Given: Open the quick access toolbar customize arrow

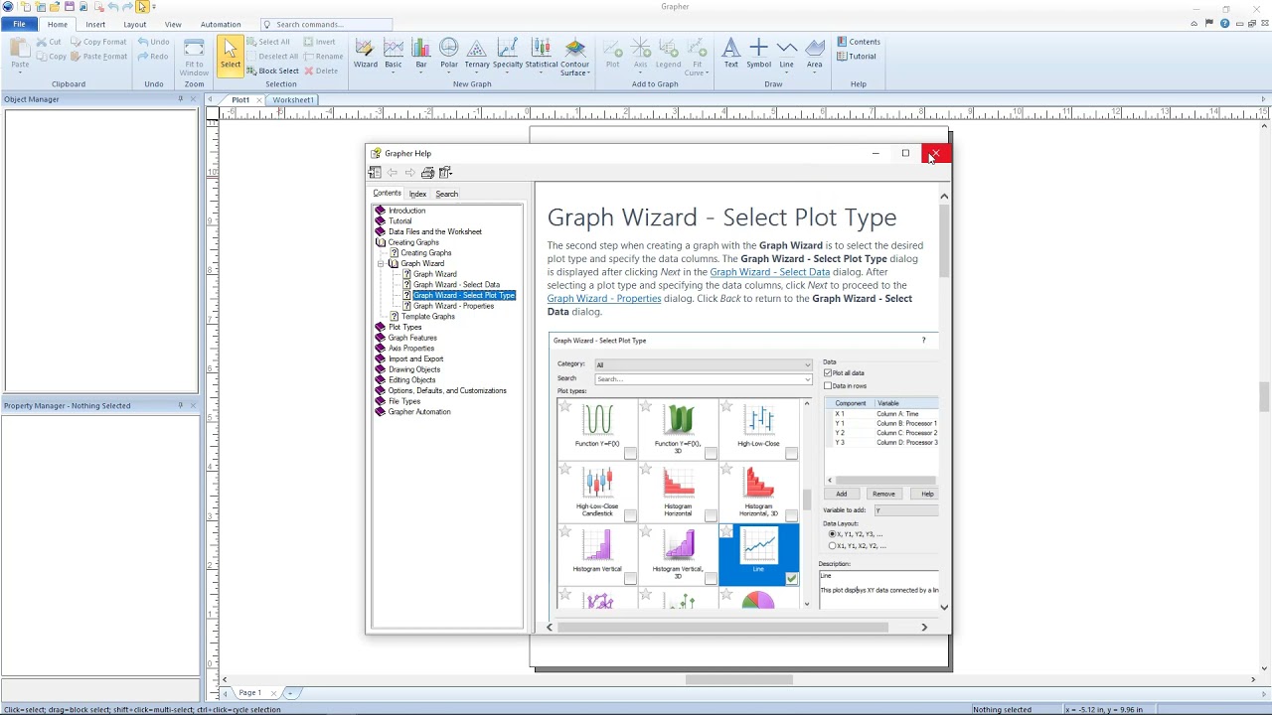Looking at the screenshot, I should [154, 7].
